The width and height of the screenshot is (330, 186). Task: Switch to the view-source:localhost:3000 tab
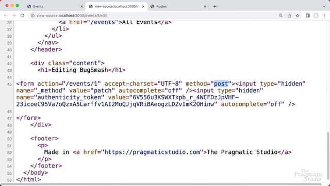coord(117,6)
